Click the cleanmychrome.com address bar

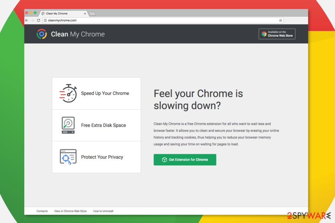163,20
